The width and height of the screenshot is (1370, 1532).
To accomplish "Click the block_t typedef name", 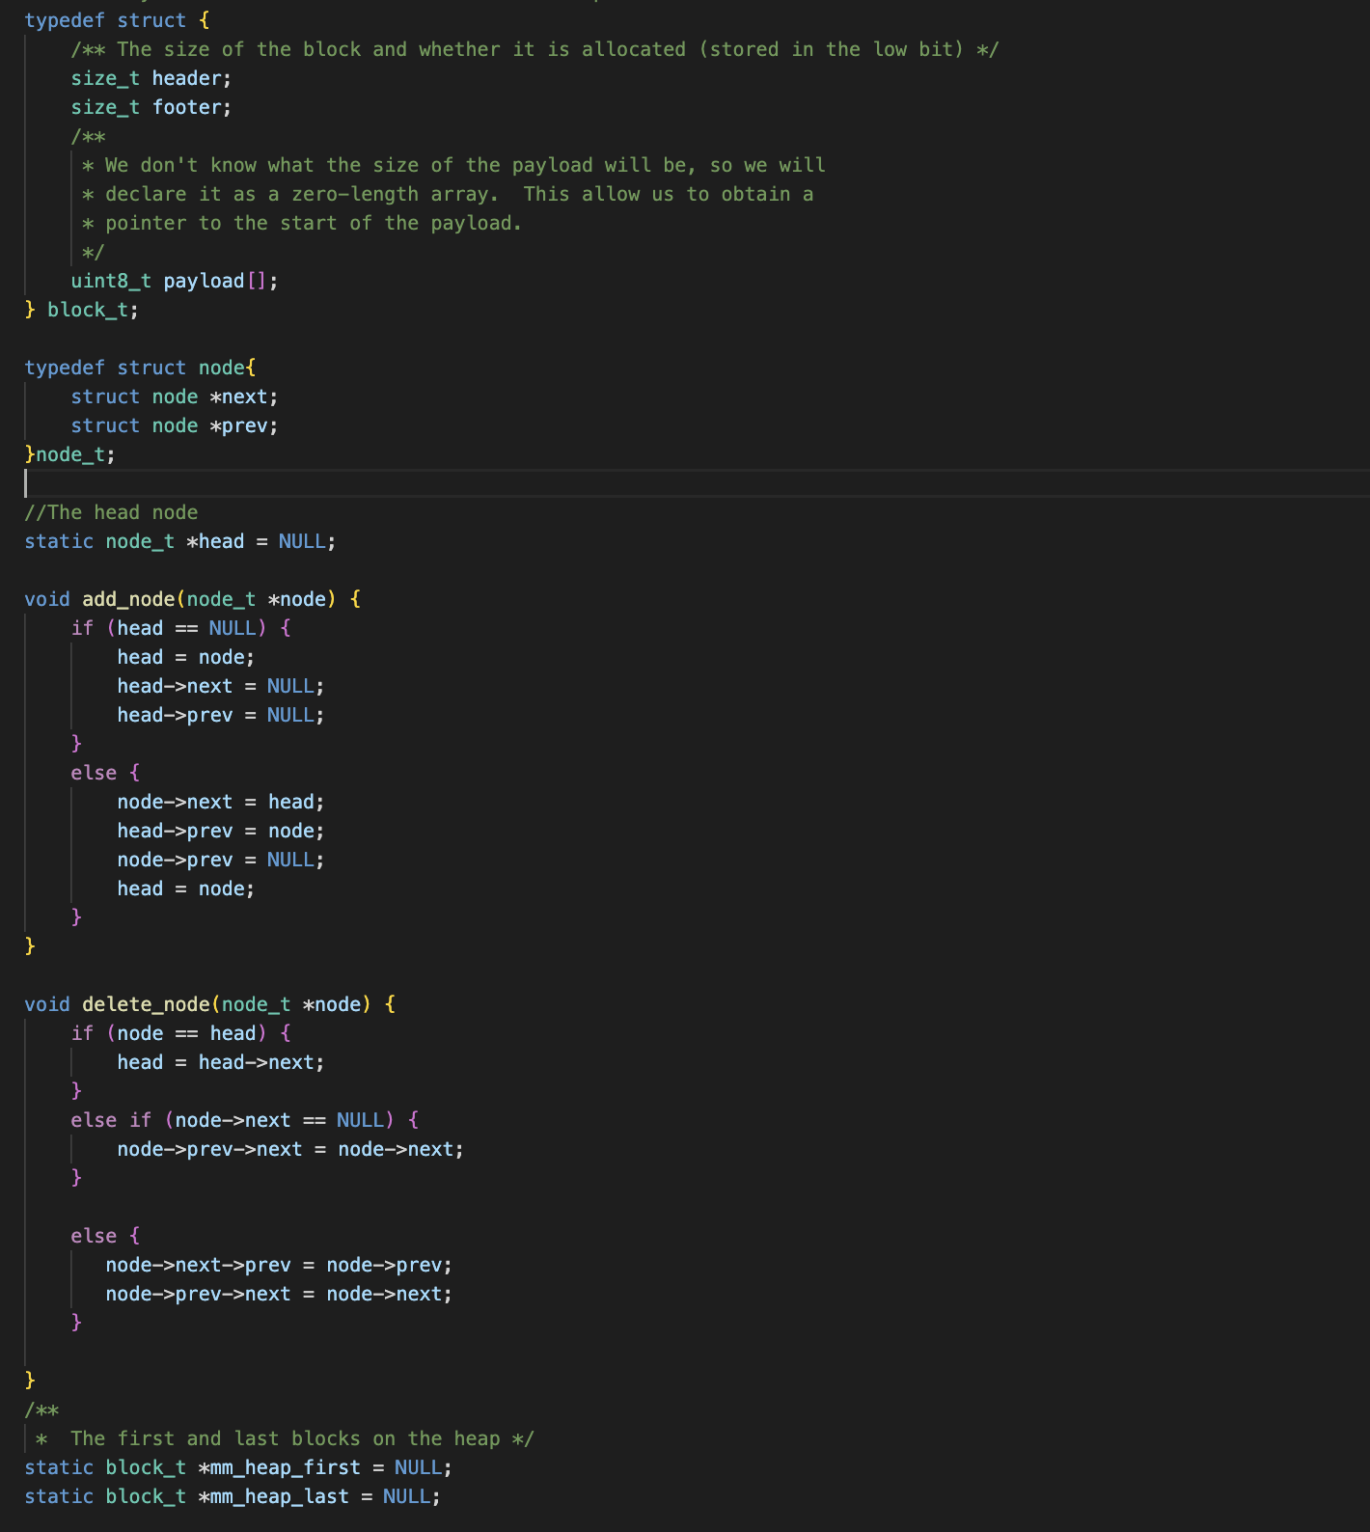I will click(91, 310).
